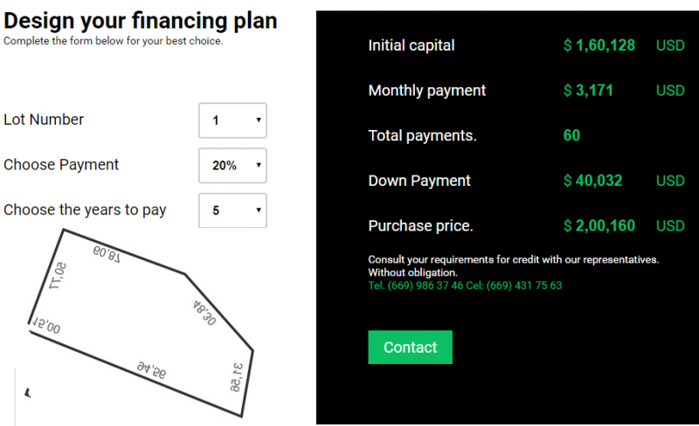The image size is (699, 426).
Task: Click the small arrow marker below the lot
Action: tap(29, 393)
